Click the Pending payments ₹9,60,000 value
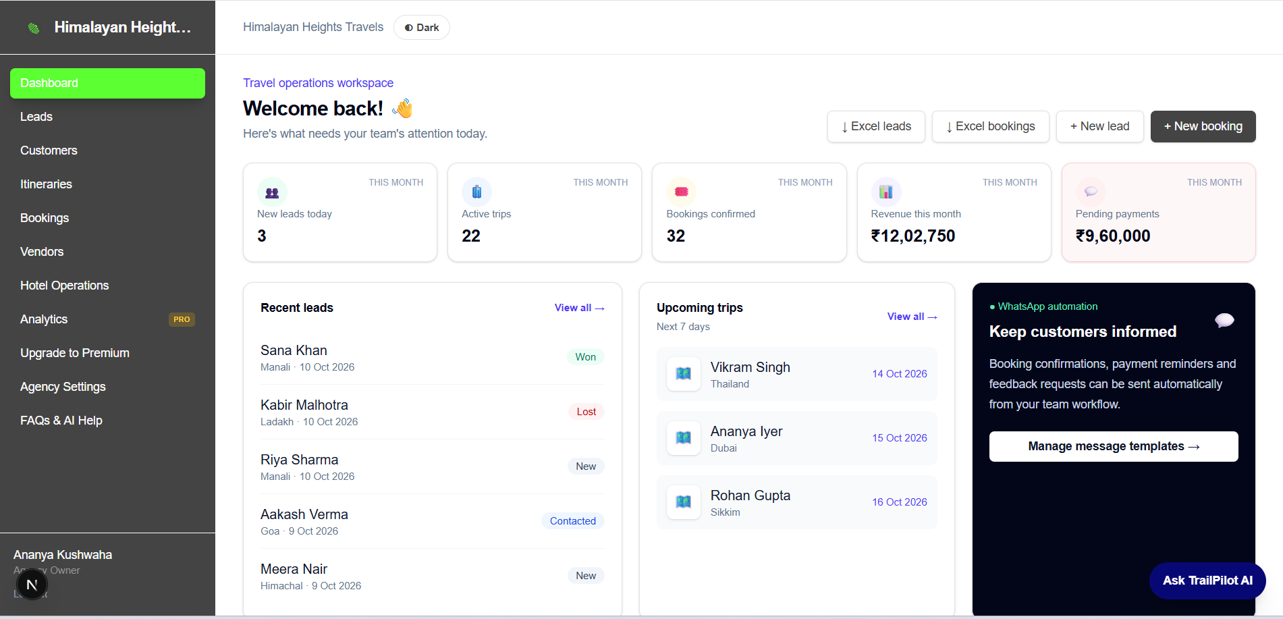The width and height of the screenshot is (1283, 619). point(1113,236)
